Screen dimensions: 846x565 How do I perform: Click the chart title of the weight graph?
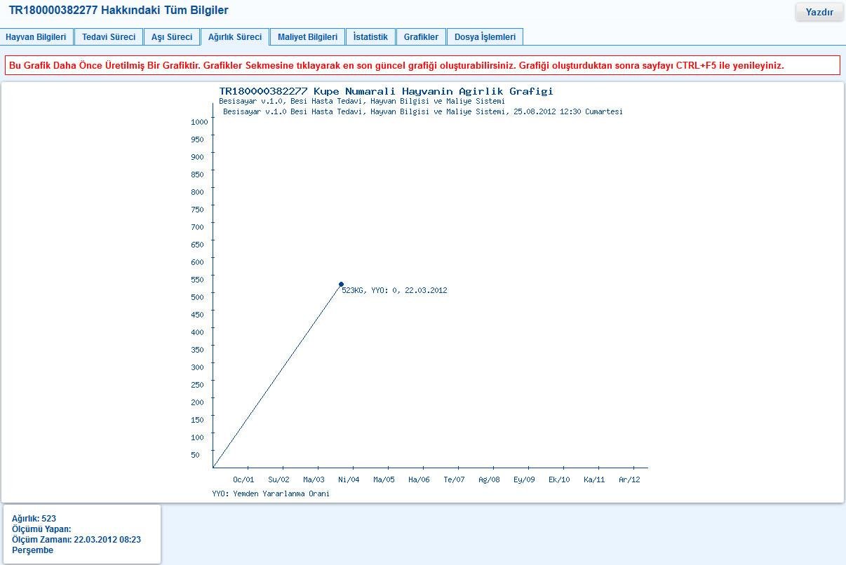coord(386,91)
